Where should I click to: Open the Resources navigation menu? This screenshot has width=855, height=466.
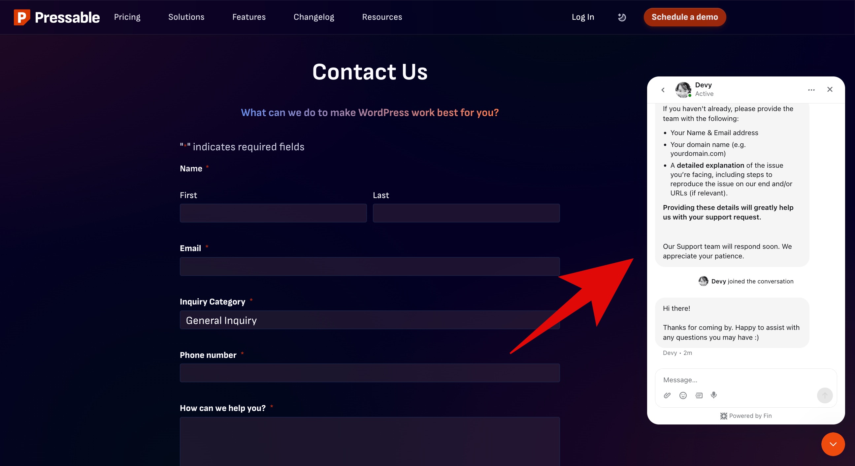tap(382, 17)
